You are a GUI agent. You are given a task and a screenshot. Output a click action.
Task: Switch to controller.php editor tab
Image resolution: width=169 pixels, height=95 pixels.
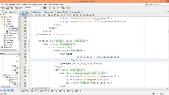tap(63, 12)
